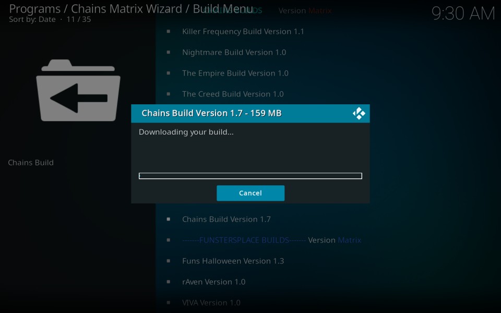Click the Sort by: Date label

click(x=32, y=19)
